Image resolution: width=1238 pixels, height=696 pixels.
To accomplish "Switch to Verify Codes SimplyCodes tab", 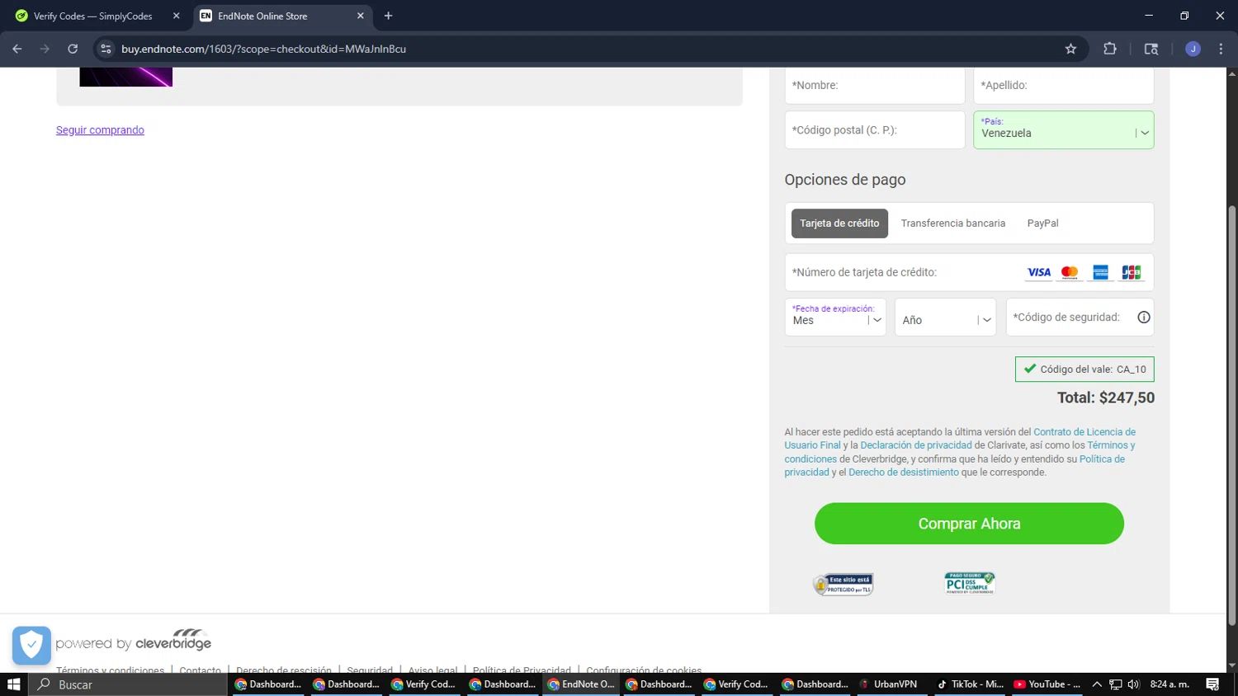I will 97,16.
